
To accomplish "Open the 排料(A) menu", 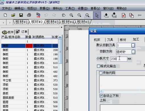I will (x=57, y=9).
